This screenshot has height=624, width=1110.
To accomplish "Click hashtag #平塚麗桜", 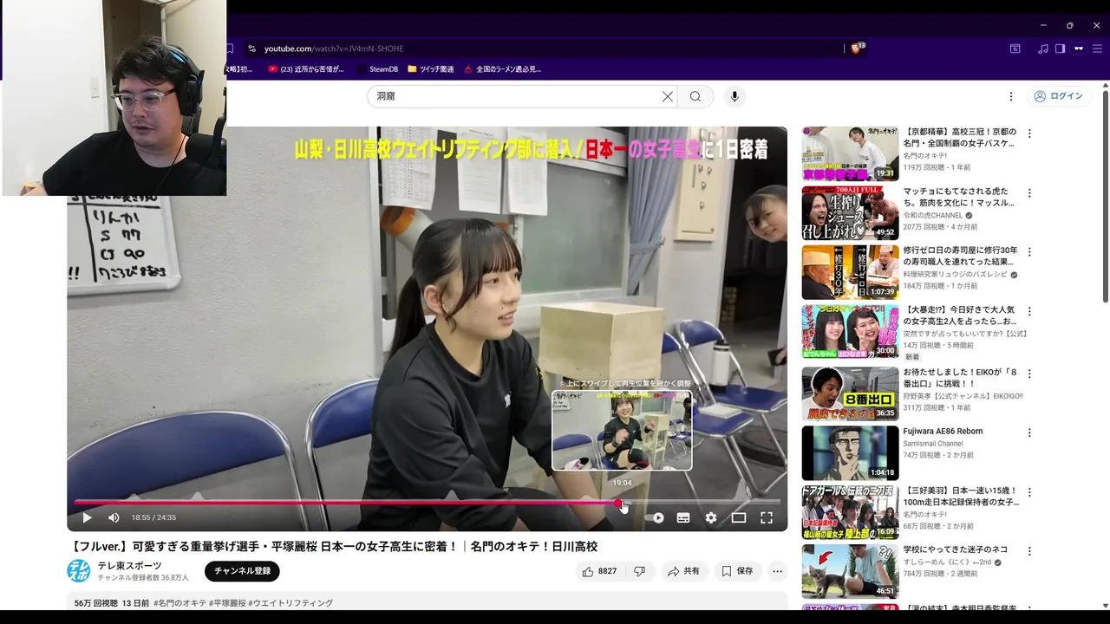I will pyautogui.click(x=227, y=603).
